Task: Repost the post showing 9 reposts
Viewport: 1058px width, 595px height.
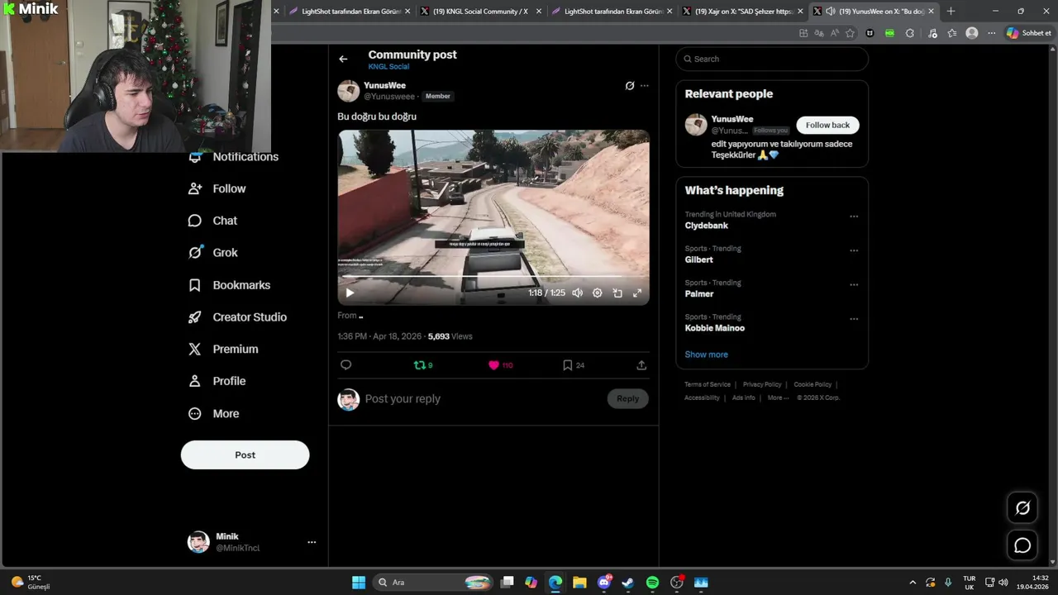Action: coord(423,364)
